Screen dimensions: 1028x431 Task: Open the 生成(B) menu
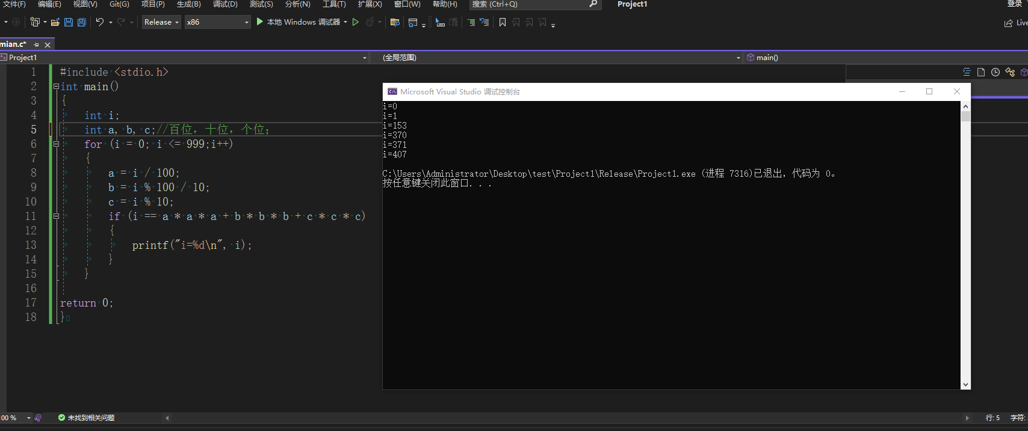[189, 4]
